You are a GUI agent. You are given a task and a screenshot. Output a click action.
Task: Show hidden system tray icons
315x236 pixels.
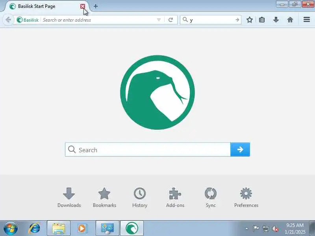point(247,229)
